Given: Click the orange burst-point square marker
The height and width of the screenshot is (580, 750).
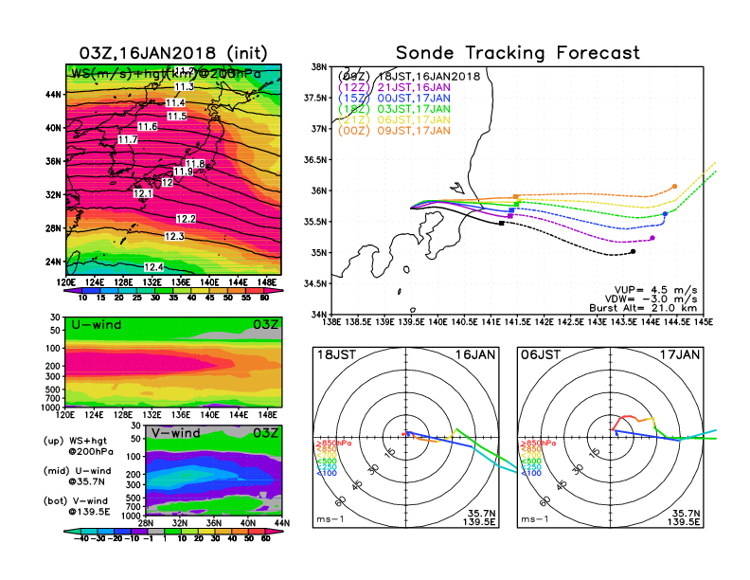Looking at the screenshot, I should coord(515,197).
